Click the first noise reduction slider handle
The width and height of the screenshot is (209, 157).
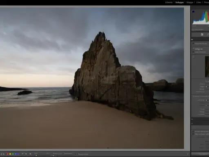click(206, 100)
